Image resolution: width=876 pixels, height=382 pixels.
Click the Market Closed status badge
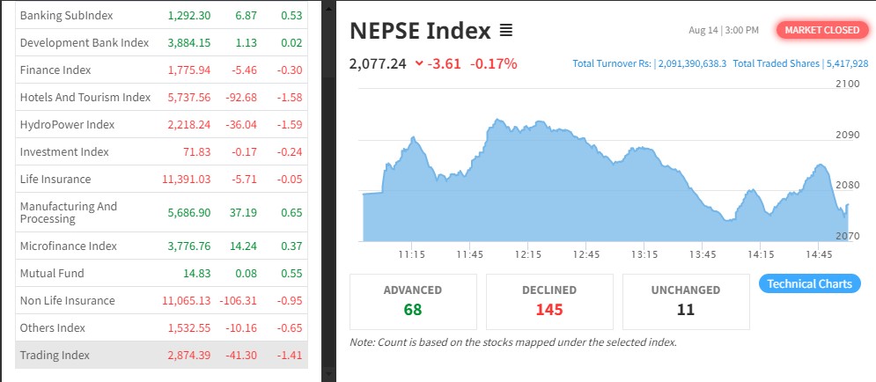pyautogui.click(x=821, y=30)
